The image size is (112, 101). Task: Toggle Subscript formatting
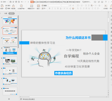67,8
